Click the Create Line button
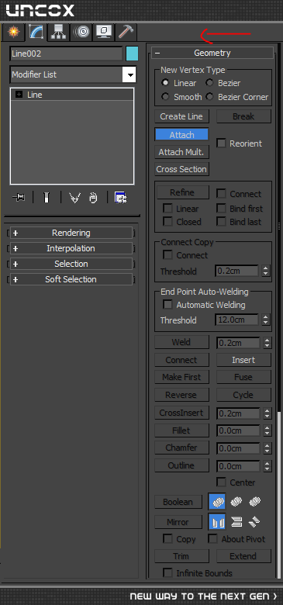The height and width of the screenshot is (605, 283). (181, 116)
